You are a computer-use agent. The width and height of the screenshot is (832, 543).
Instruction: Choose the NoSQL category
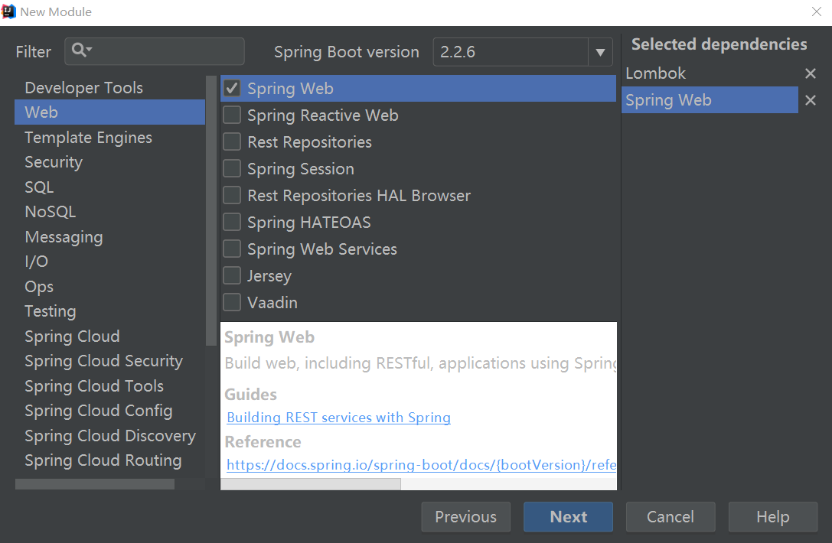pyautogui.click(x=51, y=212)
